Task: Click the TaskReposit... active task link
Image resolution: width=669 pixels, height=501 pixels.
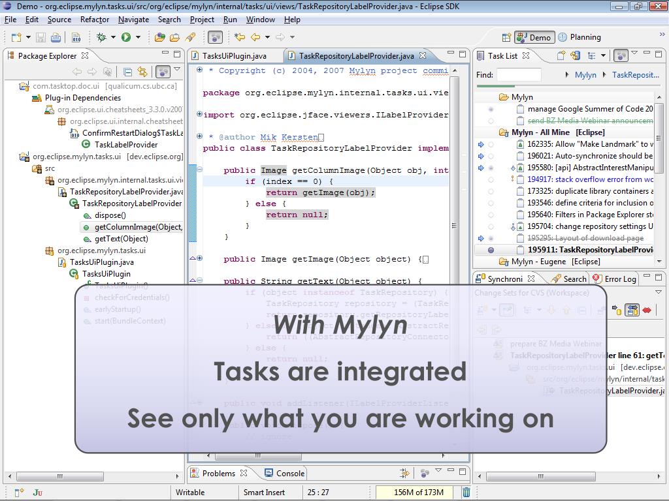Action: pos(635,75)
